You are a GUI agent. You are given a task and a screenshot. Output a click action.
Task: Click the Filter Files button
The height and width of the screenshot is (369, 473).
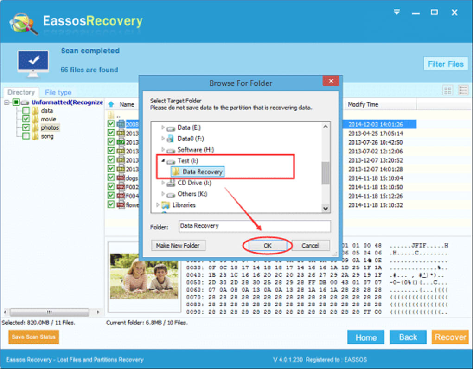coord(446,64)
